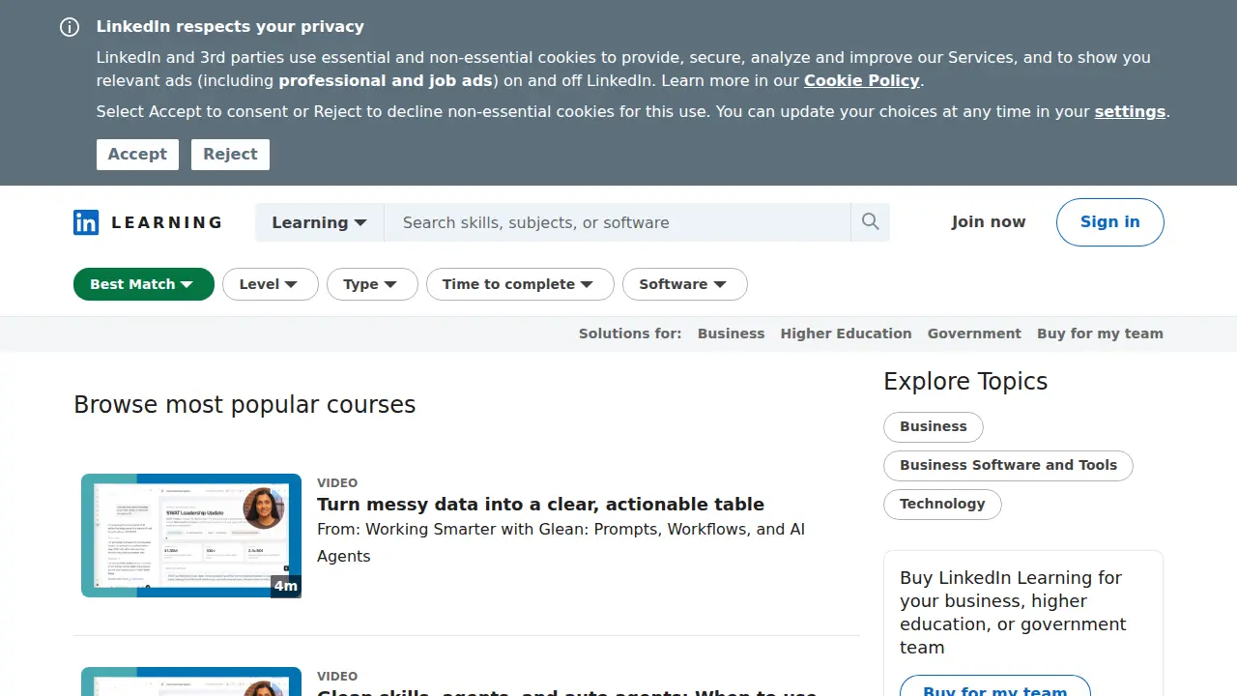
Task: Click the 'Buy LinkedIn Learning for your business' text
Action: pyautogui.click(x=1013, y=613)
